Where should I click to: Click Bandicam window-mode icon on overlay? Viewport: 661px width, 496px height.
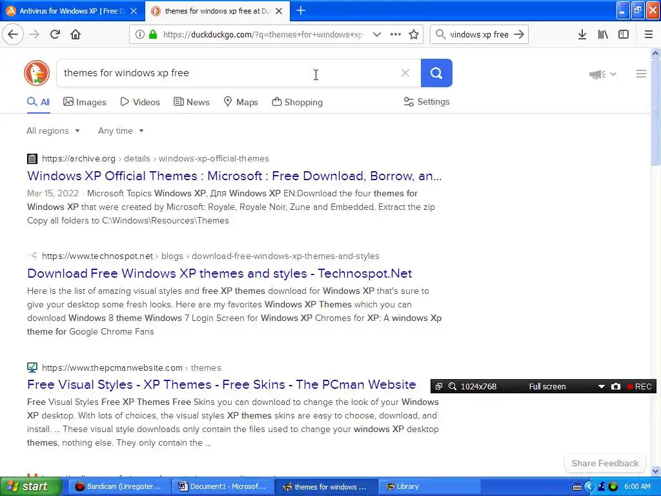click(439, 386)
